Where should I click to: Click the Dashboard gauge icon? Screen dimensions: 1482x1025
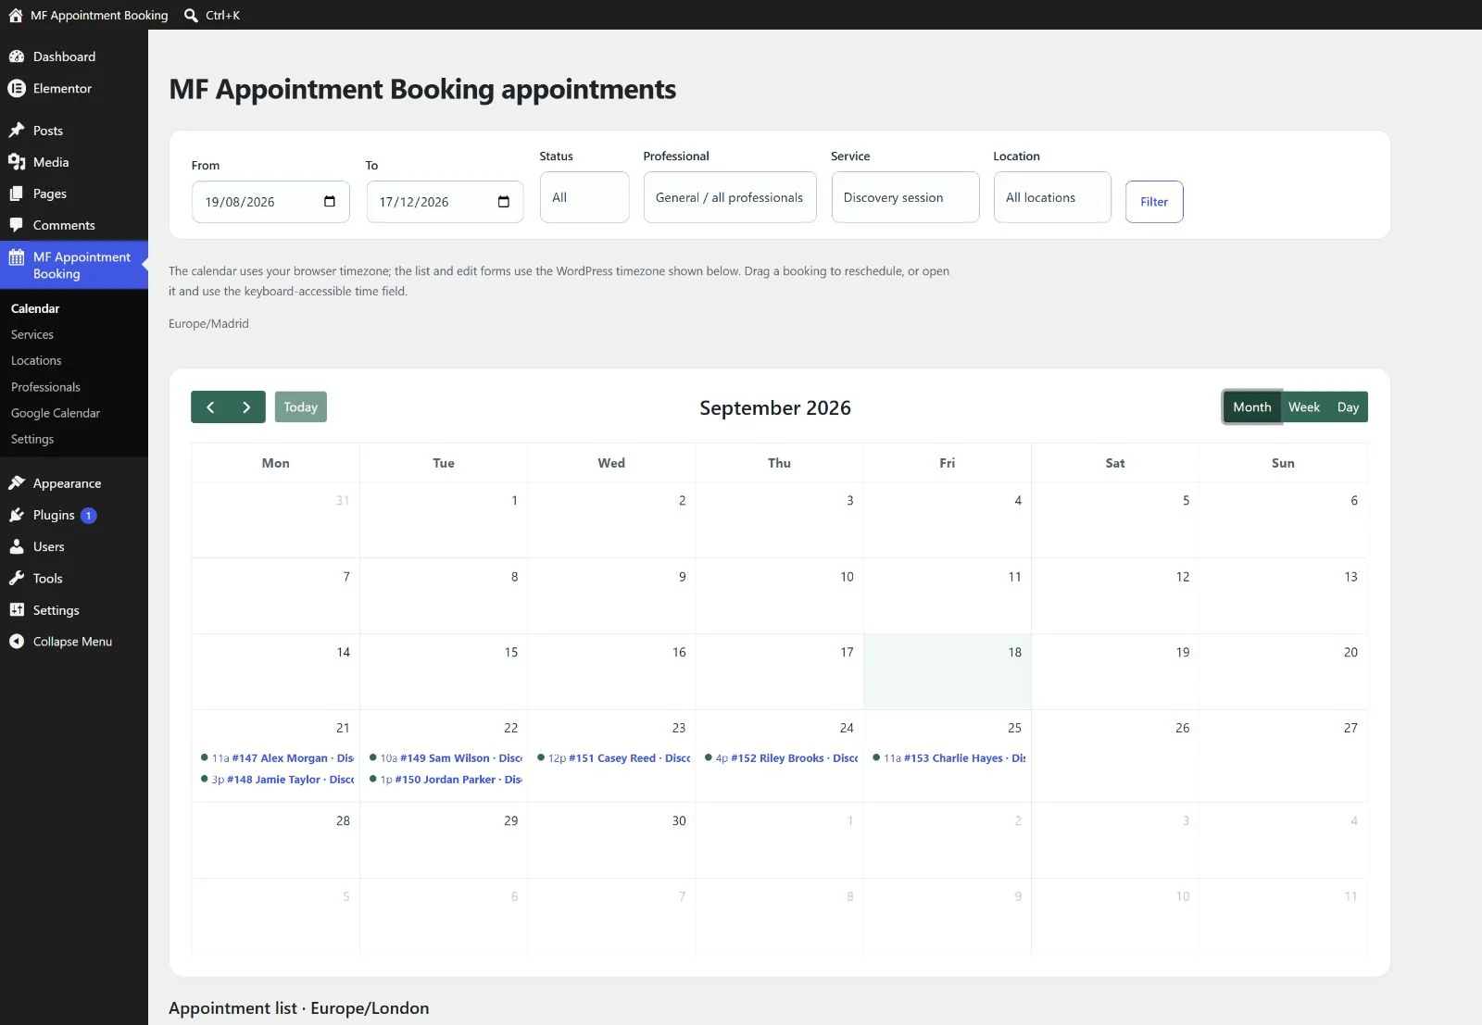pyautogui.click(x=17, y=56)
